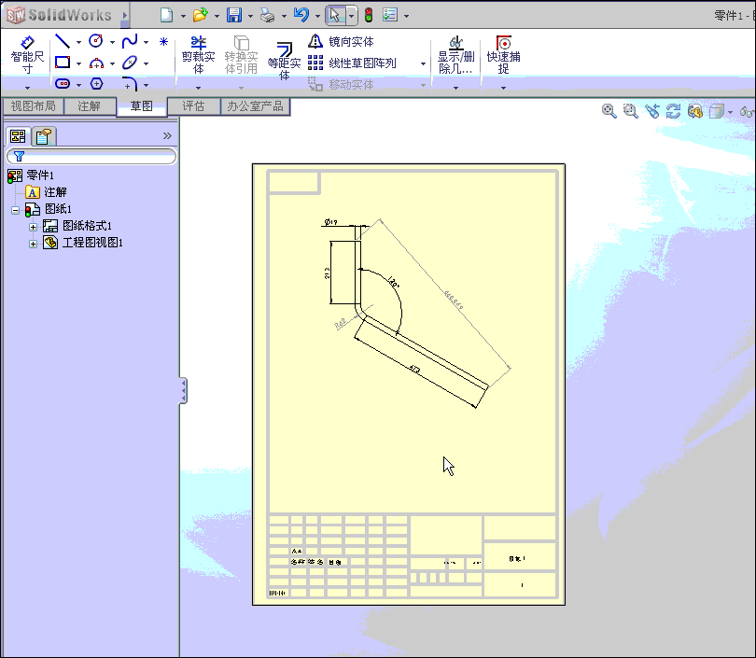This screenshot has width=756, height=658.
Task: Collapse the 图纸1 tree node
Action: click(x=16, y=210)
